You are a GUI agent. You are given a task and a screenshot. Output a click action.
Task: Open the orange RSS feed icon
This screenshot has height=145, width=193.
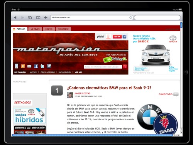pyautogui.click(x=23, y=66)
